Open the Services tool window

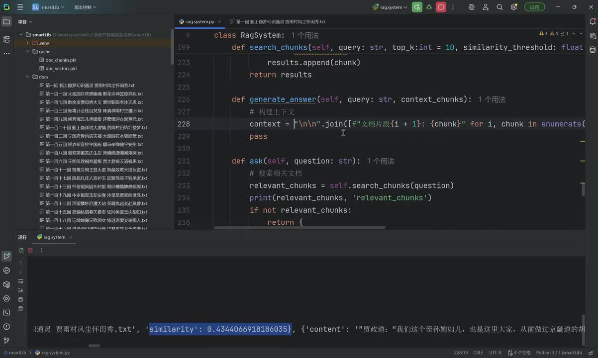click(x=6, y=298)
